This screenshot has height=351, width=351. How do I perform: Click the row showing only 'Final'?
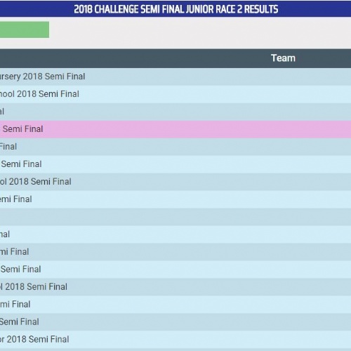point(175,147)
